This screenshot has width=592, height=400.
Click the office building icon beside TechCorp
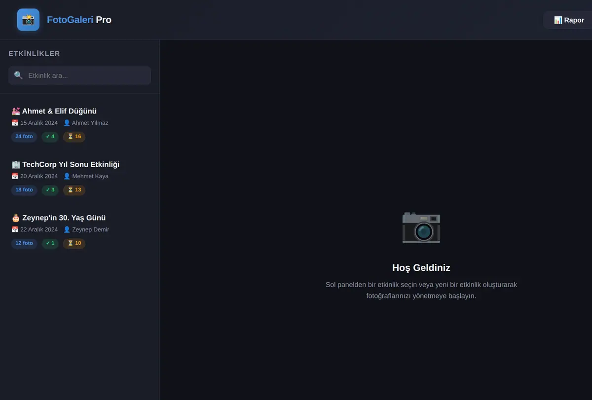click(15, 164)
